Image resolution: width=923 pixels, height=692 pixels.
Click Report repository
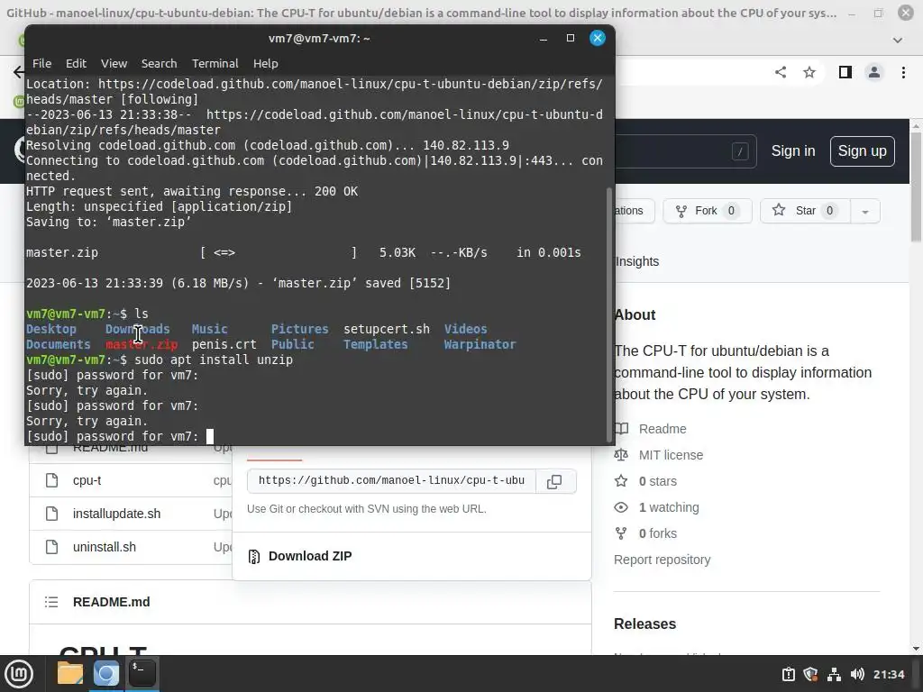(x=663, y=560)
